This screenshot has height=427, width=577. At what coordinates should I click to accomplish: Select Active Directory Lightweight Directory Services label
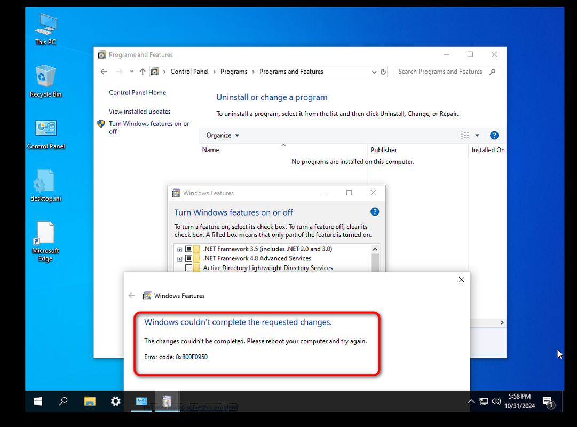(x=268, y=268)
